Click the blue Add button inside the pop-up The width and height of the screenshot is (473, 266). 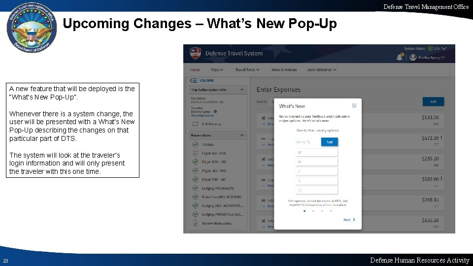330,142
